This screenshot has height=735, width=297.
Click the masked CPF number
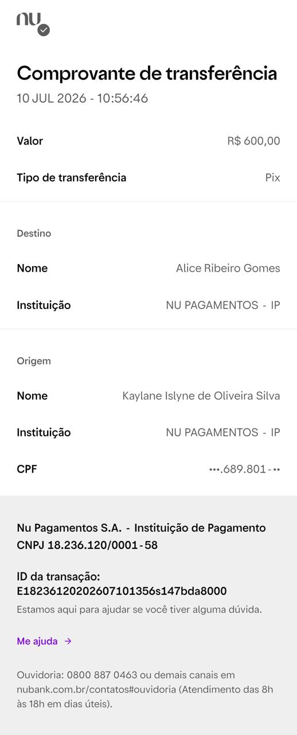click(244, 469)
